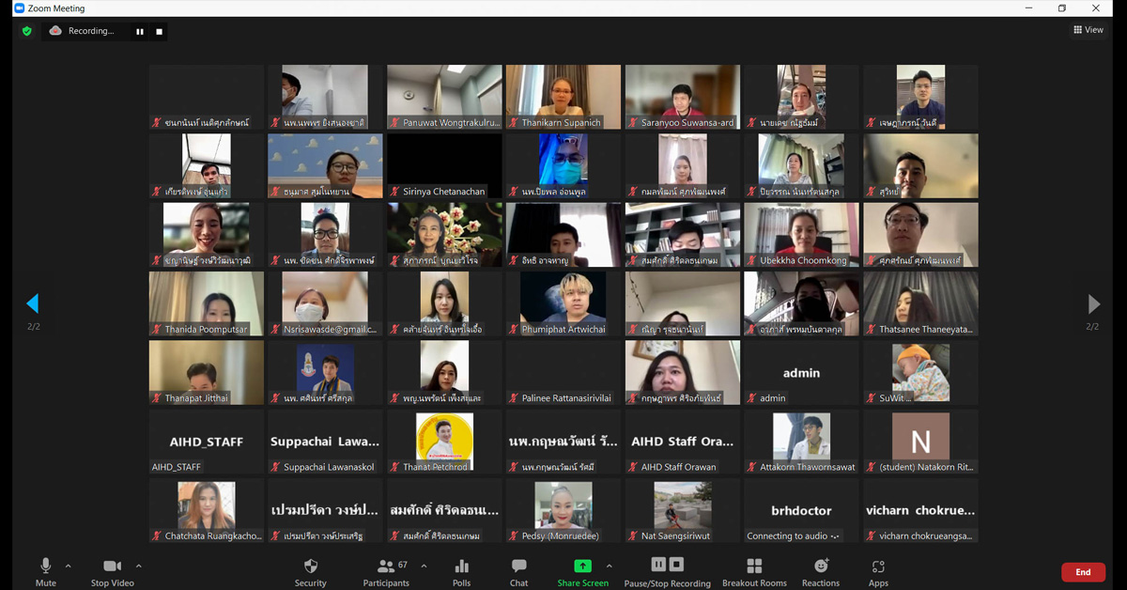Expand the Share Screen options arrow
The image size is (1127, 590).
[609, 566]
